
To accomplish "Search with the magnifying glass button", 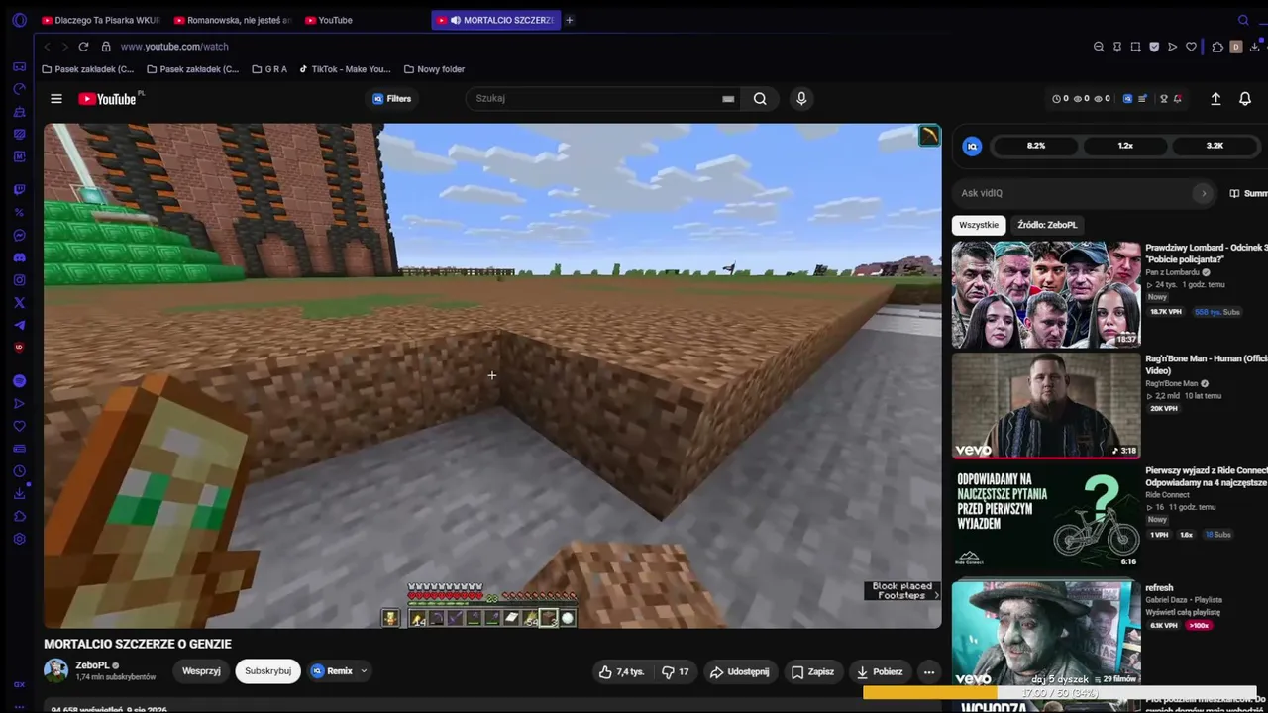I will [760, 99].
